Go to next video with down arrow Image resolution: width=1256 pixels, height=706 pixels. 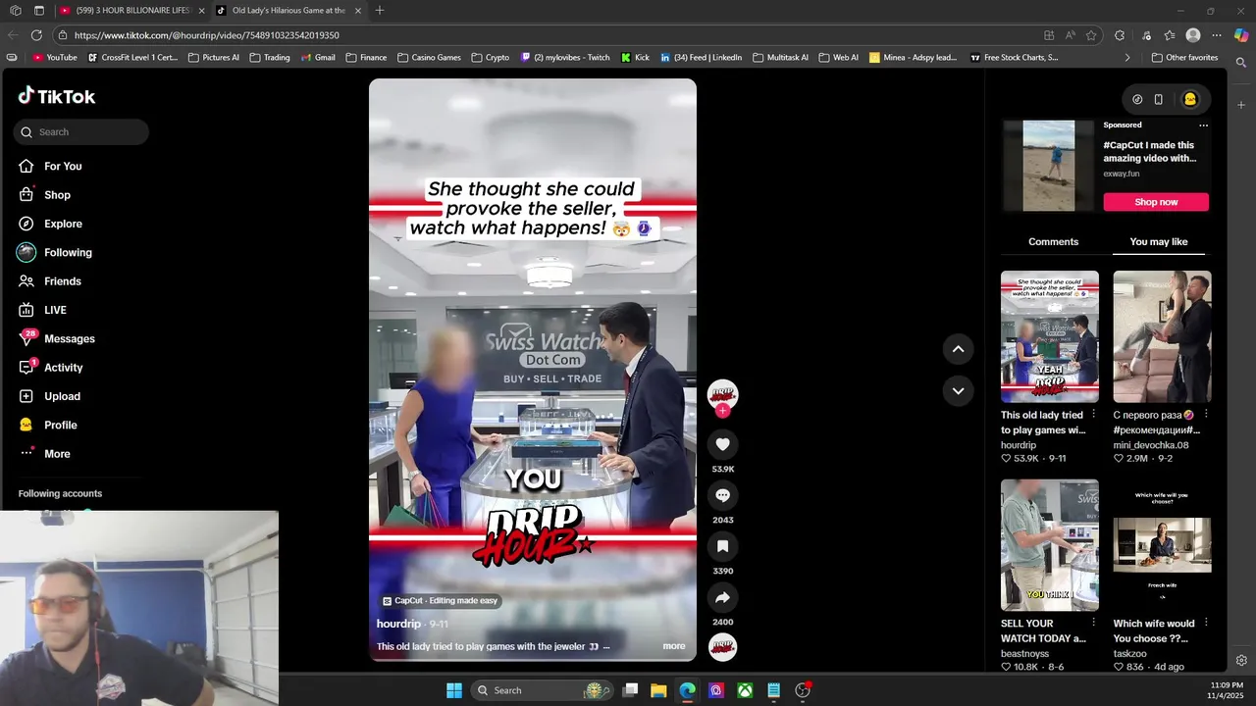pyautogui.click(x=958, y=390)
